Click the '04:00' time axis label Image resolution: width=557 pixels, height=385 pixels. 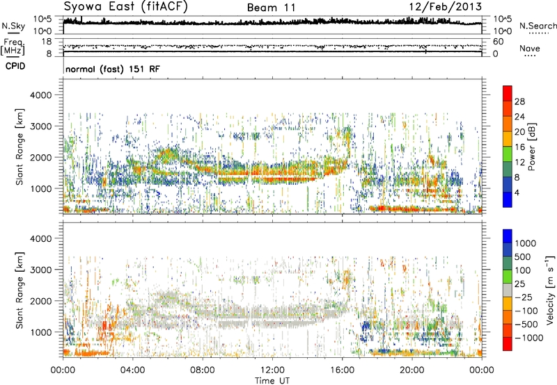(132, 370)
